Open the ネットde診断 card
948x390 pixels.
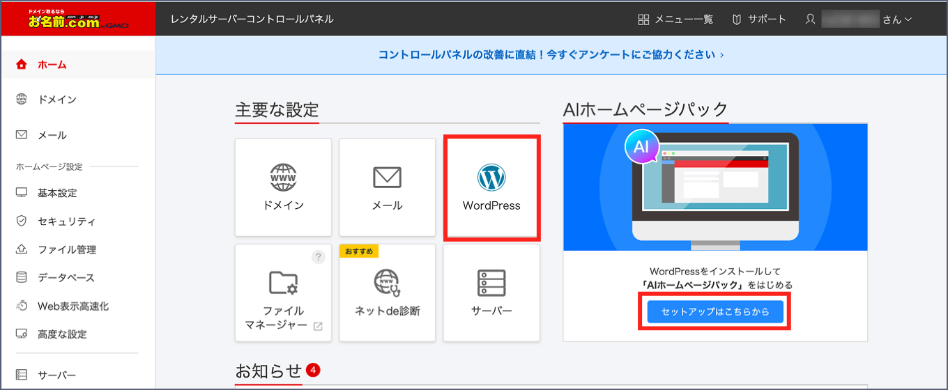[x=388, y=292]
